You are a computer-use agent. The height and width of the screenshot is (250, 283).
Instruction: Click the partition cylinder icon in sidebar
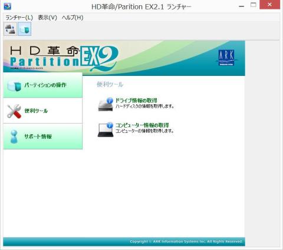pos(14,86)
